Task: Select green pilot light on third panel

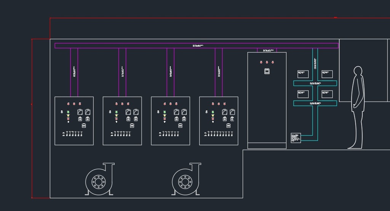Action: click(x=165, y=112)
